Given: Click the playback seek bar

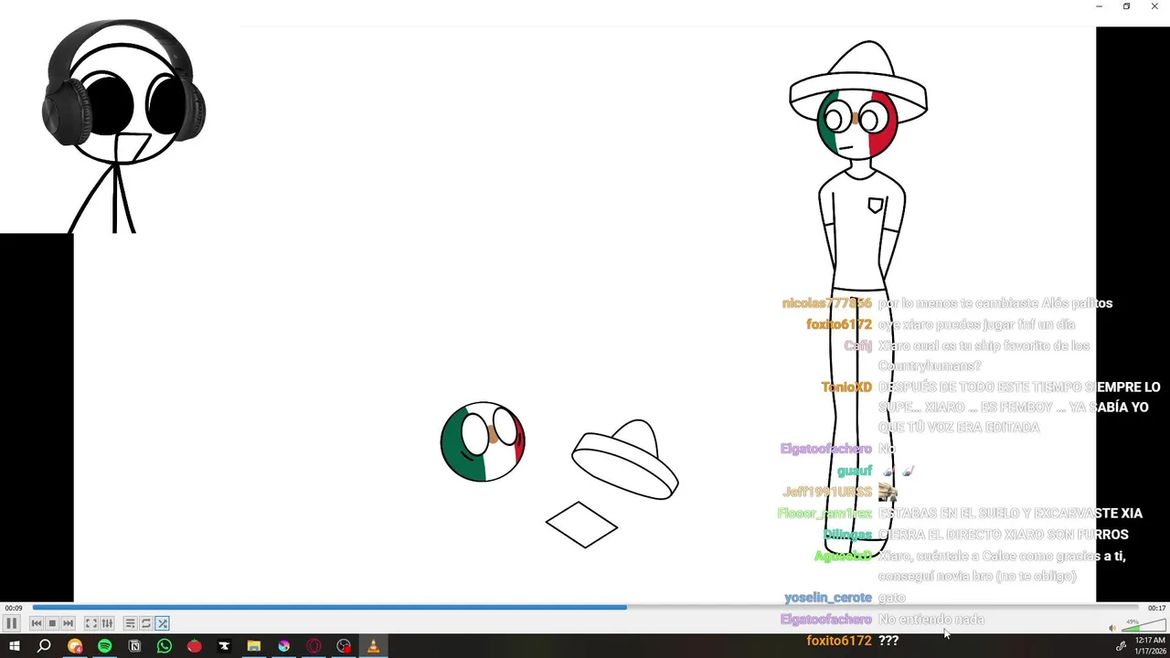Looking at the screenshot, I should pos(586,607).
